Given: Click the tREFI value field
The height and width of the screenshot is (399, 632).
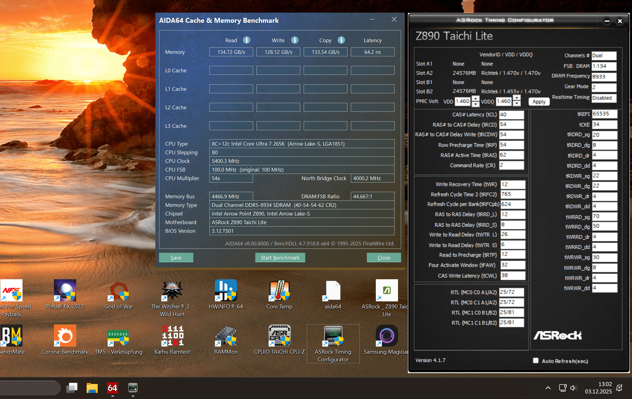Looking at the screenshot, I should point(604,114).
